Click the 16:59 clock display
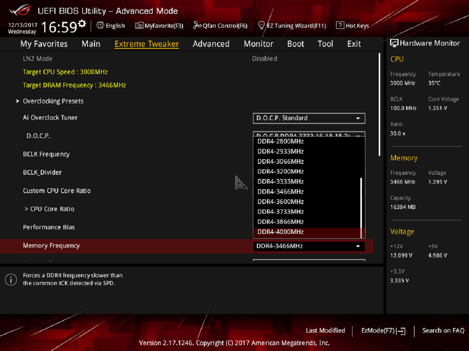Screen dimensions: 469x351 59,27
